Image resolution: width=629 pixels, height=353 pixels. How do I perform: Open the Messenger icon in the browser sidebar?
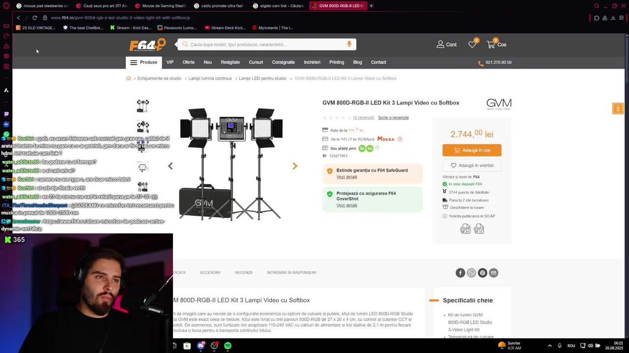coord(6,125)
